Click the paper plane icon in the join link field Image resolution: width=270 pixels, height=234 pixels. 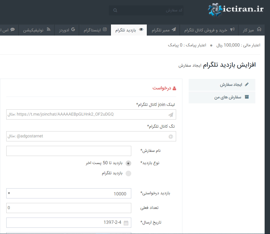tap(171, 115)
